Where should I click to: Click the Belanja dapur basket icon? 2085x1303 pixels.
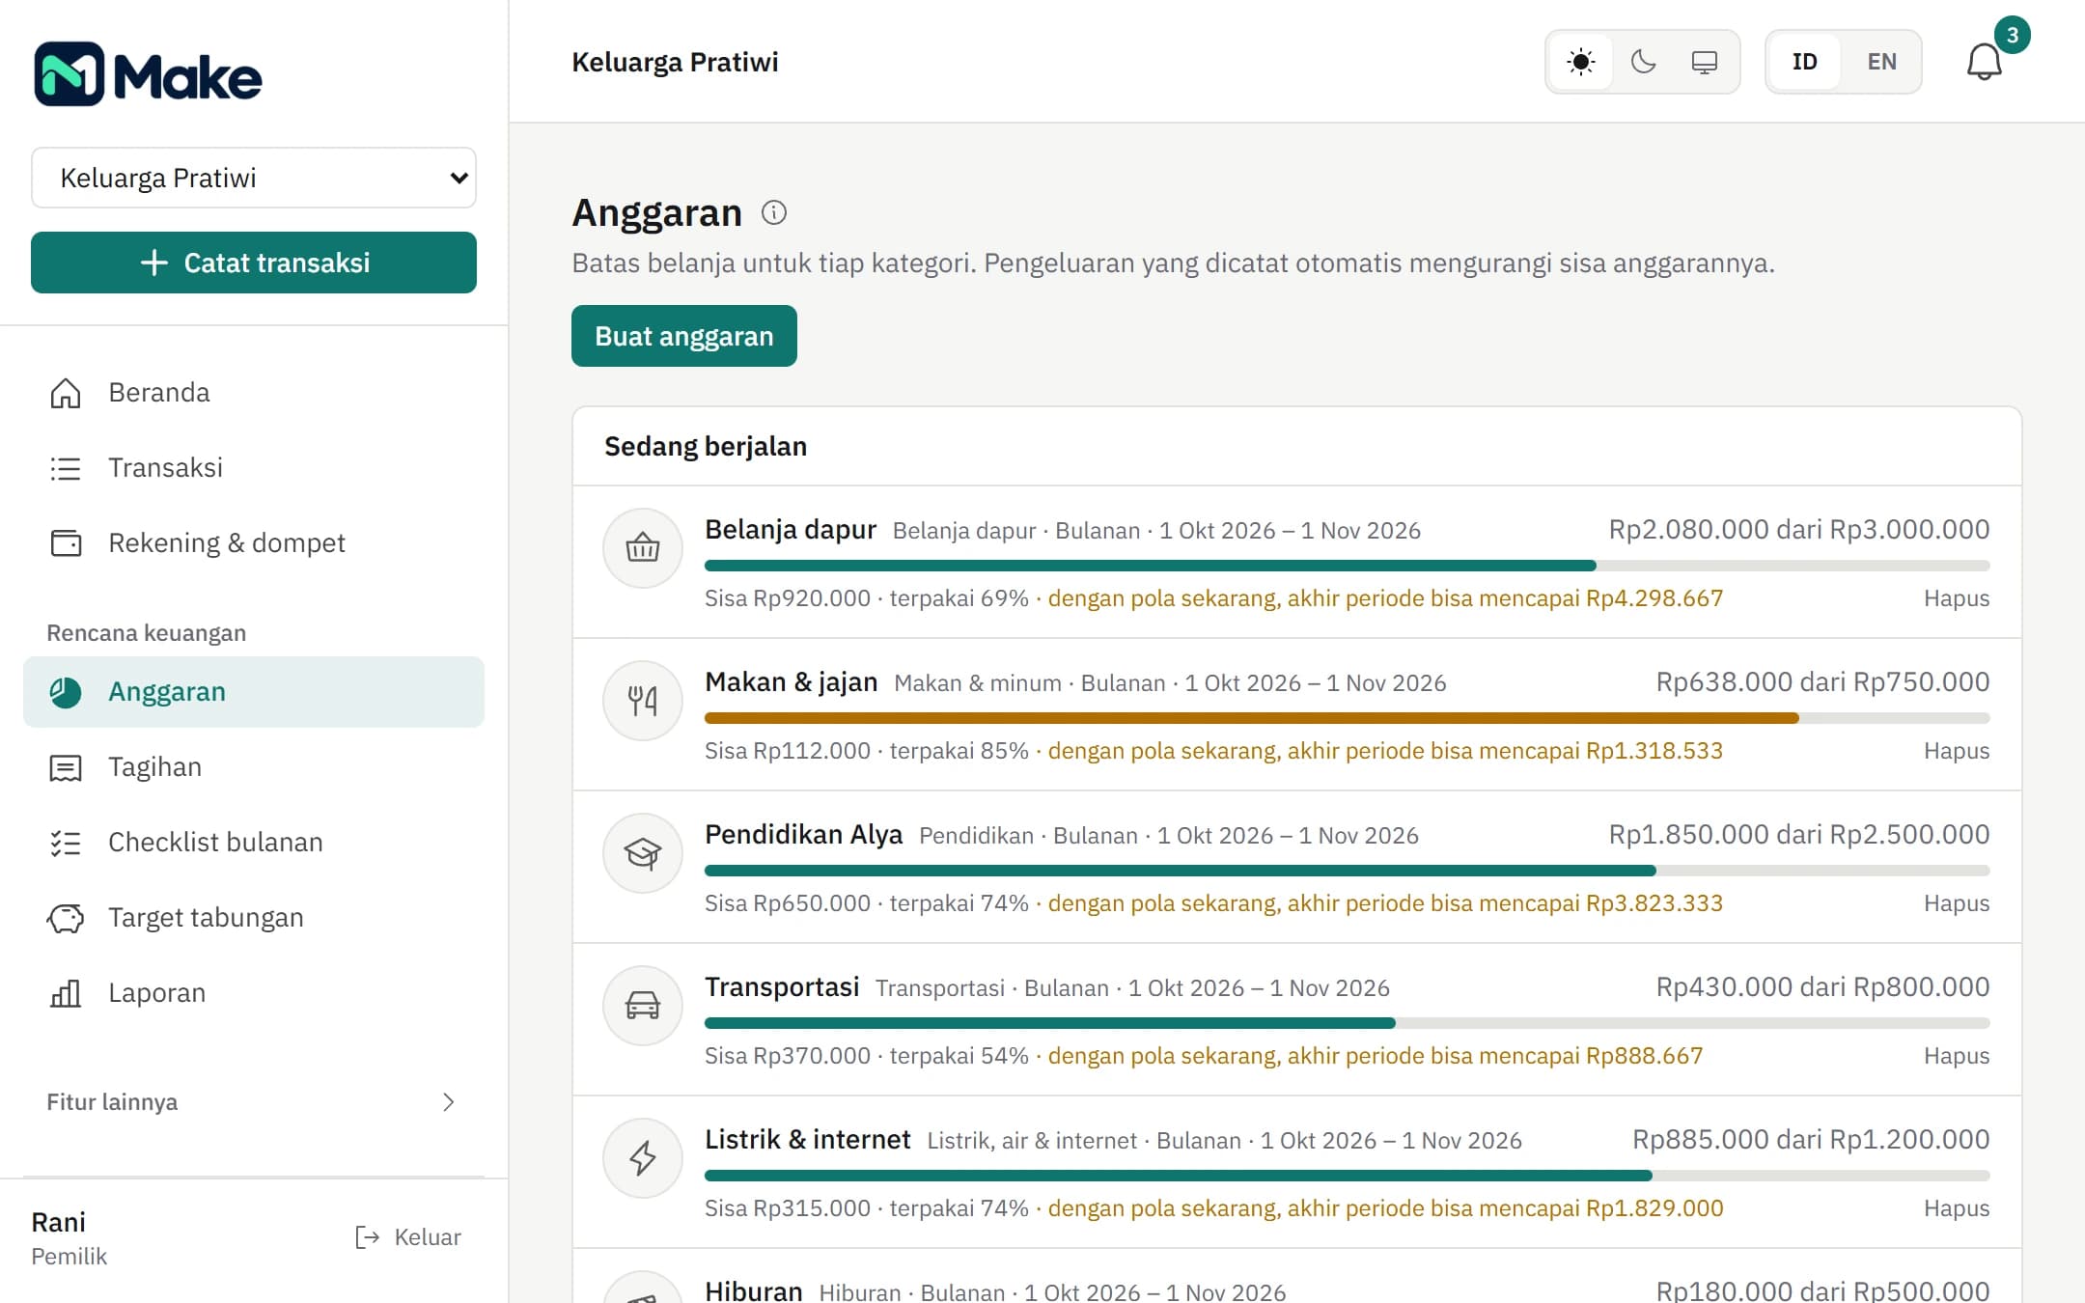tap(643, 547)
